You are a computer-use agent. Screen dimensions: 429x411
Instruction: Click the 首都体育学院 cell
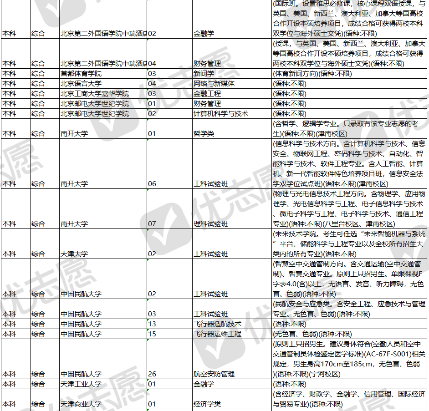click(81, 74)
